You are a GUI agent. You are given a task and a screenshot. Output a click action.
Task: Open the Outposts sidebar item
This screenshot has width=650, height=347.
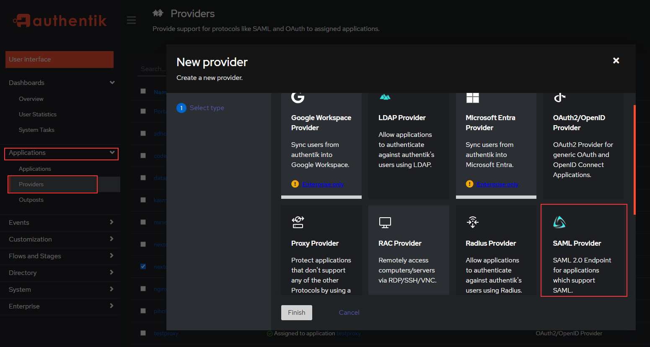pyautogui.click(x=31, y=200)
